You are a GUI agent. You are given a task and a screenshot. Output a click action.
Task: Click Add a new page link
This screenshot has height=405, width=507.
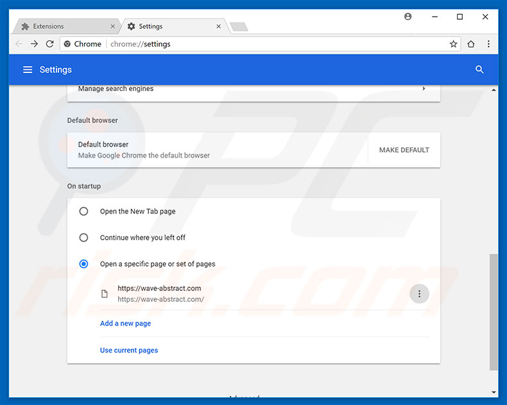pos(125,324)
